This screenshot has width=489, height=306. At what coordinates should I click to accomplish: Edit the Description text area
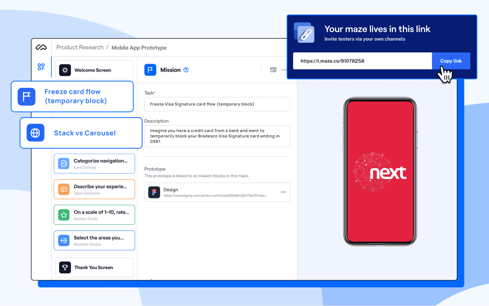[x=217, y=136]
